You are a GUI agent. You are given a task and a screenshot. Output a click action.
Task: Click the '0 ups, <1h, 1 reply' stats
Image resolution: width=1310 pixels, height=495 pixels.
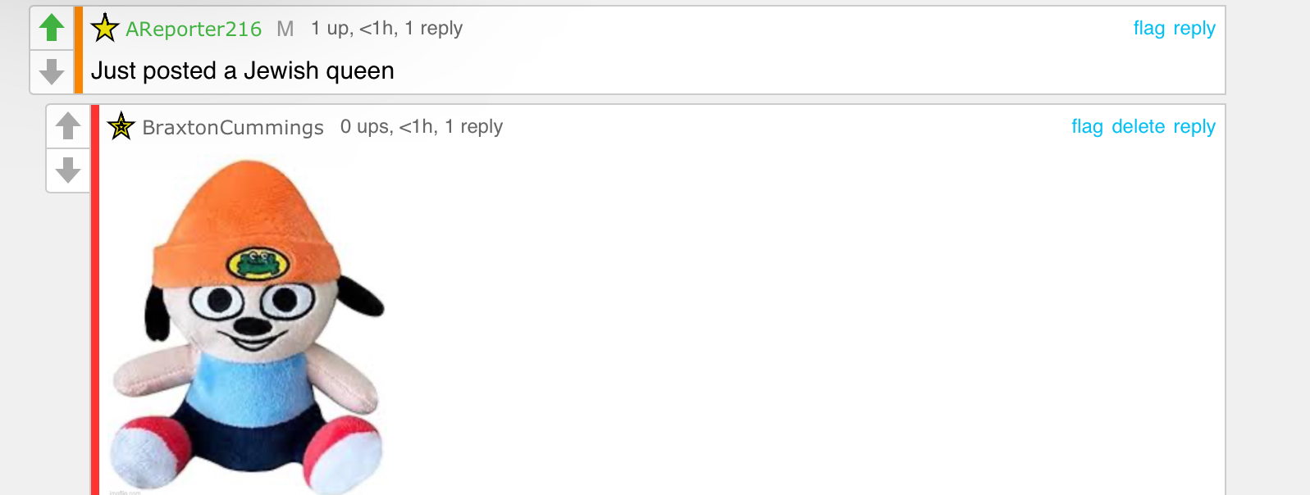pyautogui.click(x=422, y=127)
